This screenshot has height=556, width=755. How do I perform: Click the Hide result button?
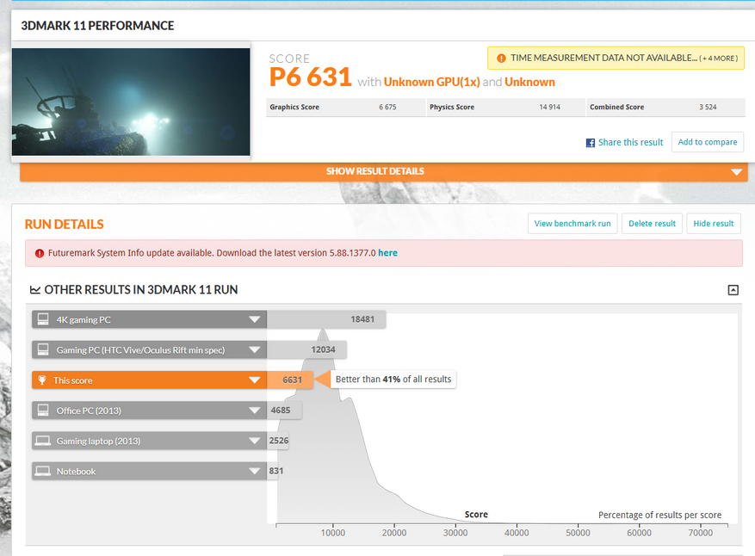tap(713, 224)
